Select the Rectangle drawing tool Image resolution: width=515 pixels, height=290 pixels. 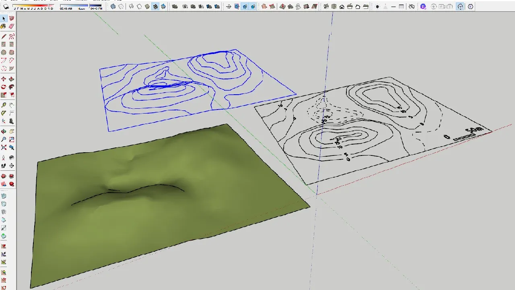coord(4,45)
